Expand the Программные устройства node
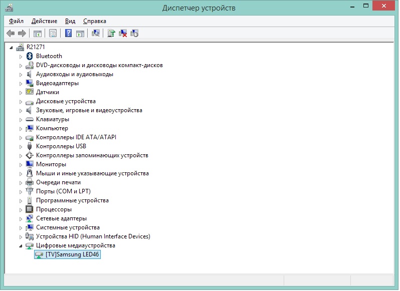This screenshot has width=400, height=291. pos(21,201)
